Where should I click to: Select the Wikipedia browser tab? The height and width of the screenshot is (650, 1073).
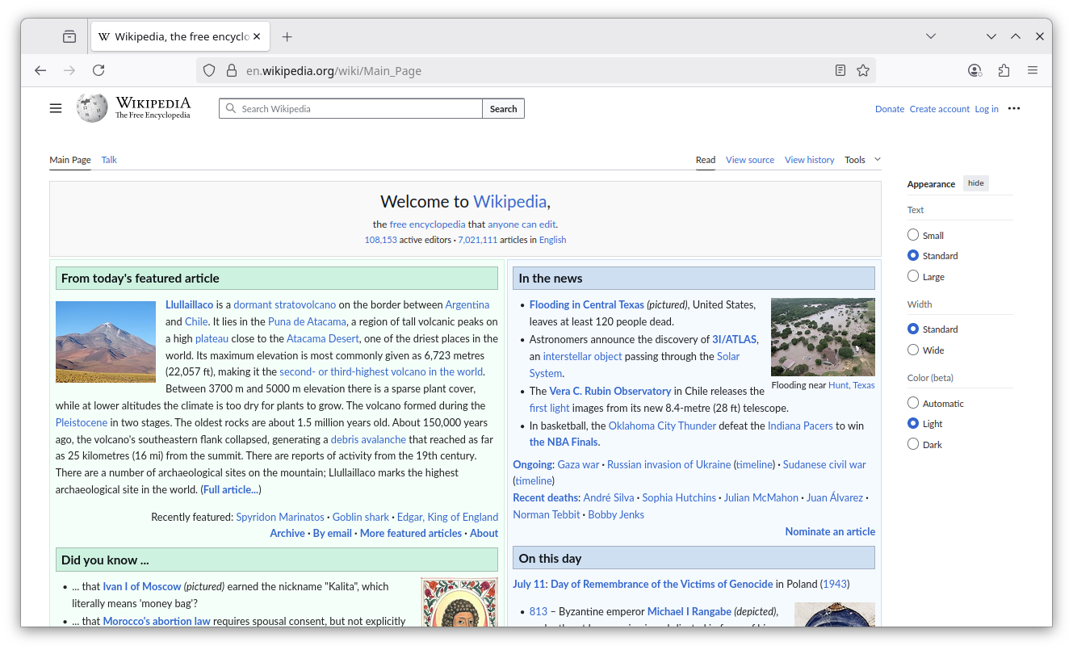point(179,36)
